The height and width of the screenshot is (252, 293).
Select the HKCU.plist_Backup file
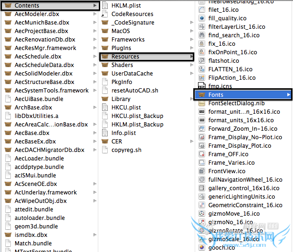tap(138, 116)
